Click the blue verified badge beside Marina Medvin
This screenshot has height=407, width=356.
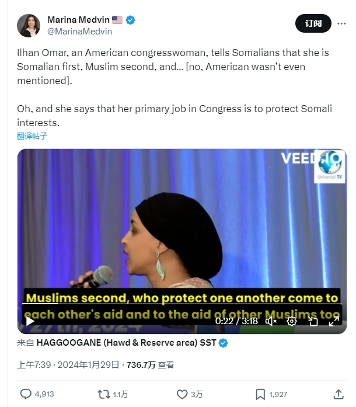click(x=130, y=20)
